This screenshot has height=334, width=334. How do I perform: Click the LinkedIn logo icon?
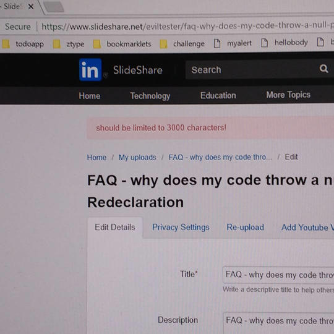90,70
